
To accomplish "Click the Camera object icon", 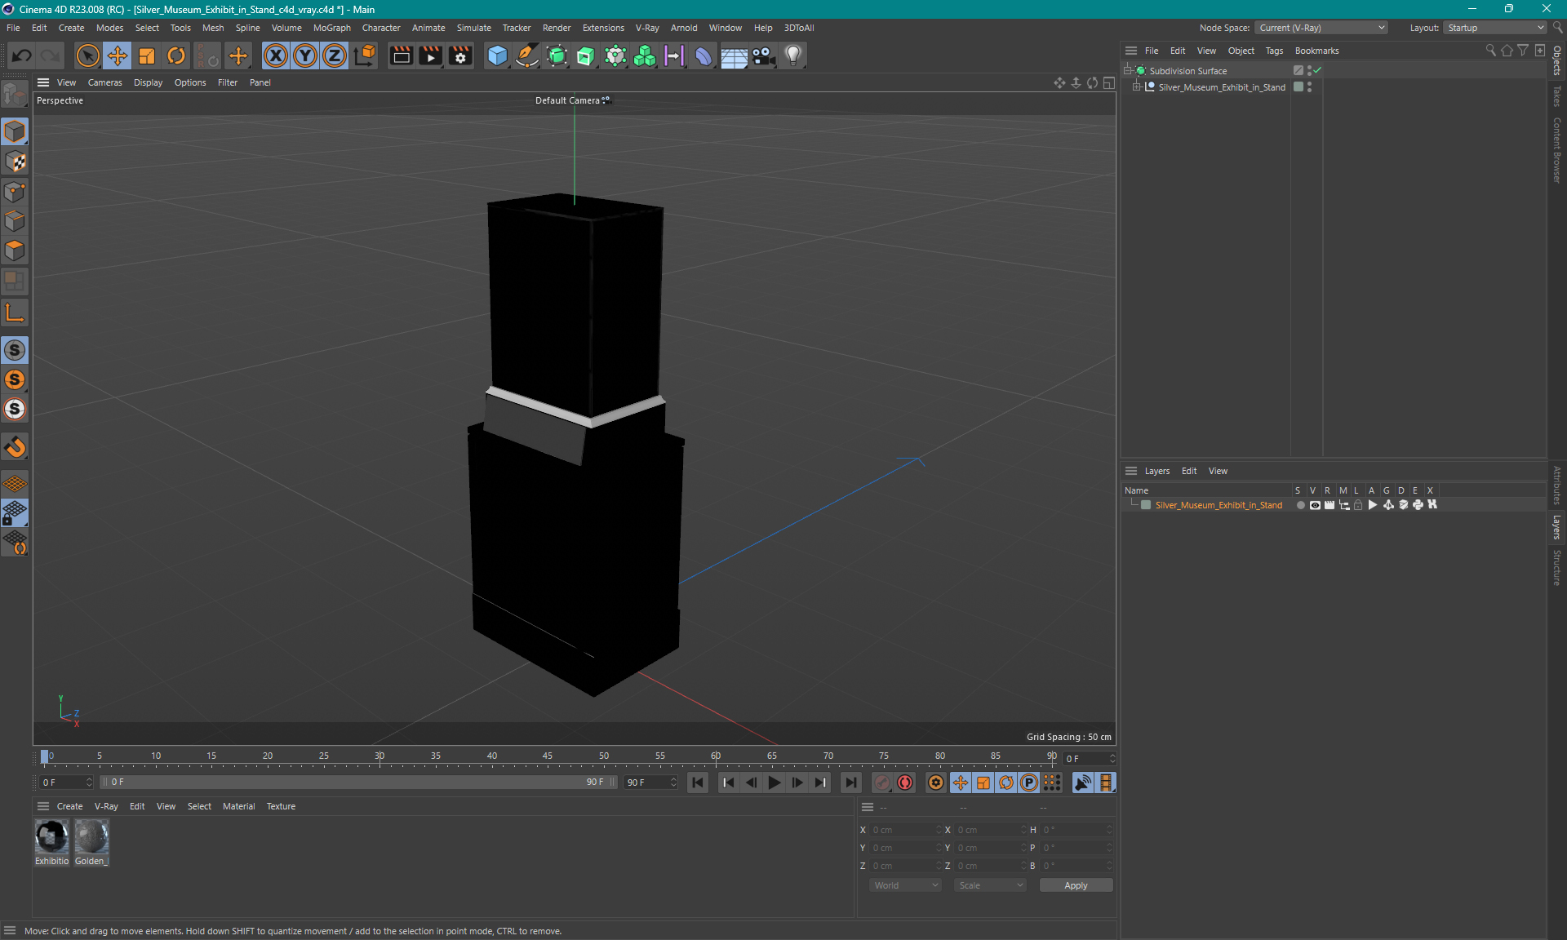I will [763, 55].
